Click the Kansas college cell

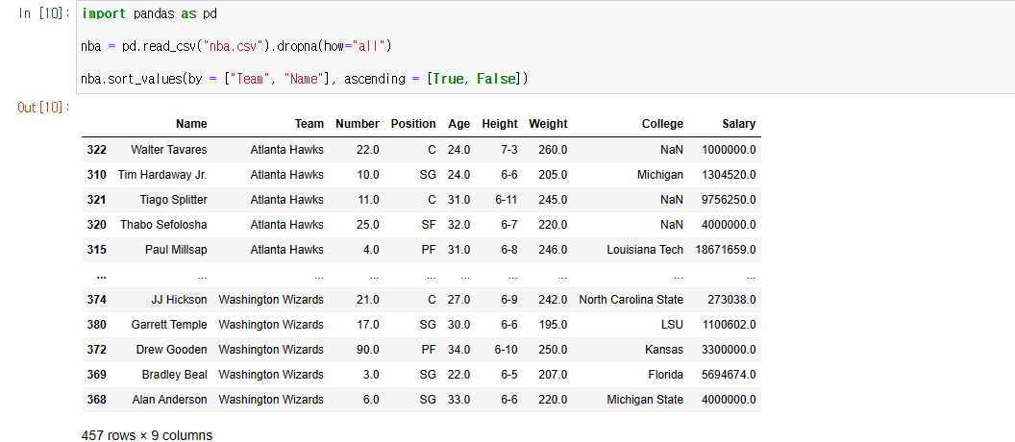(663, 350)
